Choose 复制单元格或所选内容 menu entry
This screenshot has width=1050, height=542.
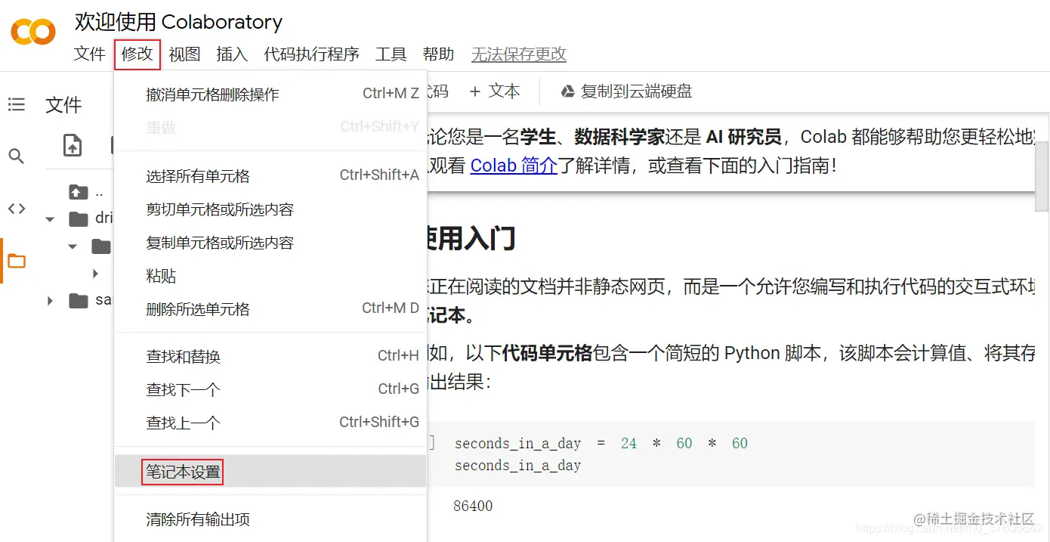(x=270, y=243)
